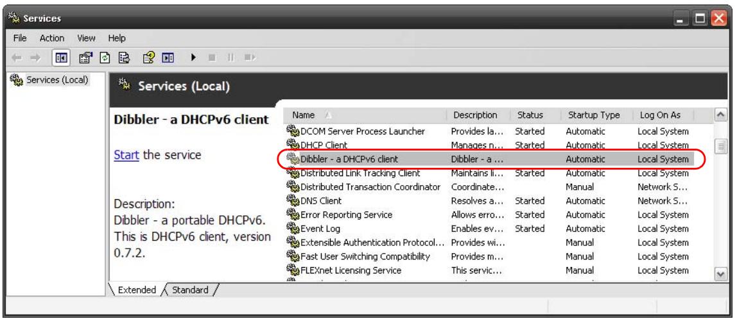This screenshot has height=319, width=737.
Task: Click the Pause Service toolbar button
Action: click(230, 58)
